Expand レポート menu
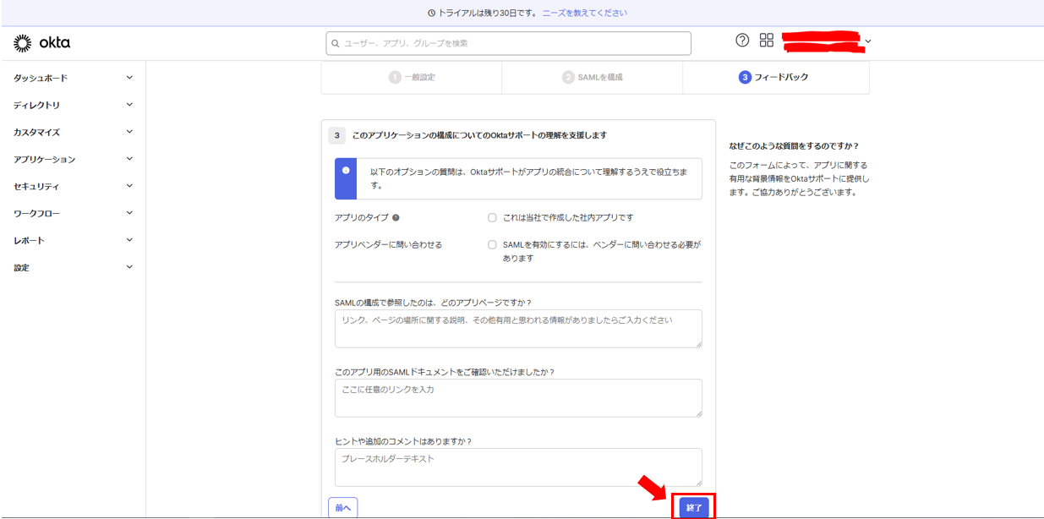This screenshot has height=519, width=1044. tap(73, 240)
